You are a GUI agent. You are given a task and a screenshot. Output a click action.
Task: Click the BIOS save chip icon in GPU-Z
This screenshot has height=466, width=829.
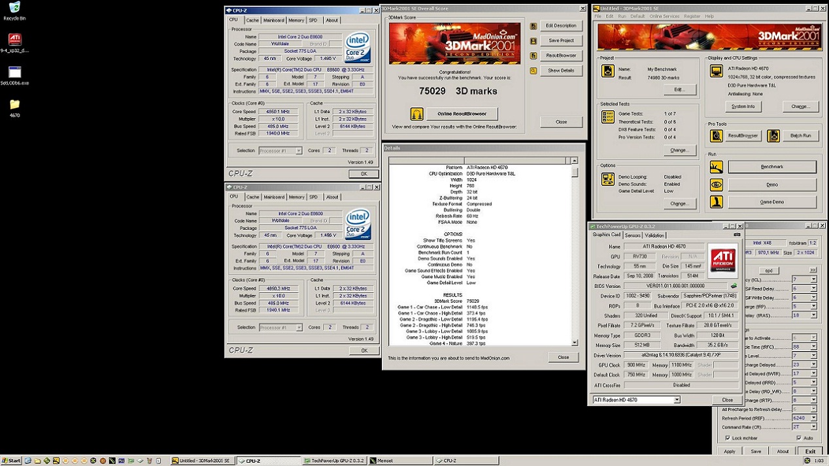click(x=734, y=286)
